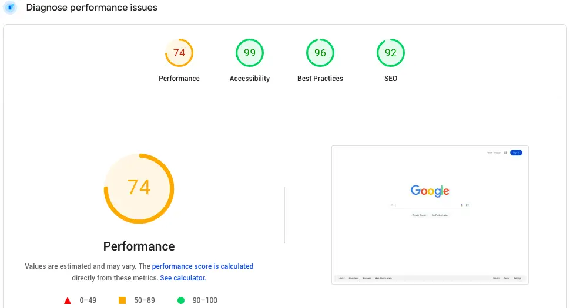Open the Performance score gauge showing 74
Viewport: 570px width, 308px height.
click(179, 53)
